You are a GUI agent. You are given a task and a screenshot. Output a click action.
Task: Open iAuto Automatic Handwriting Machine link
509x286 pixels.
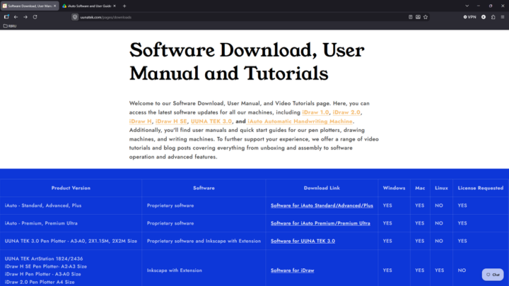point(300,121)
